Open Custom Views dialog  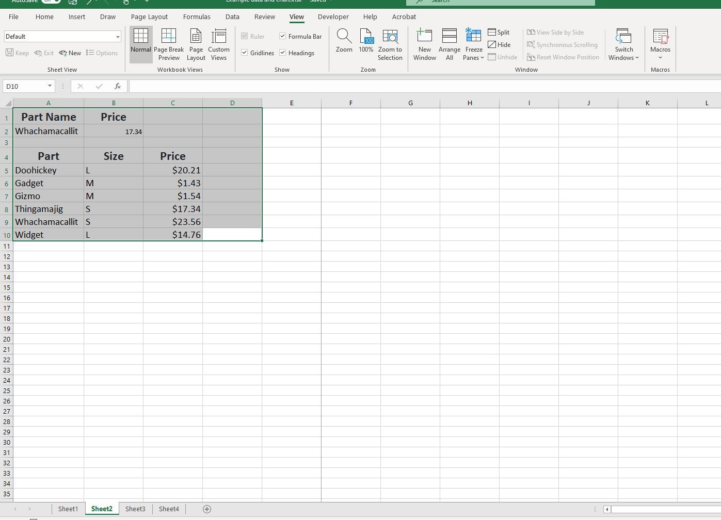[219, 44]
